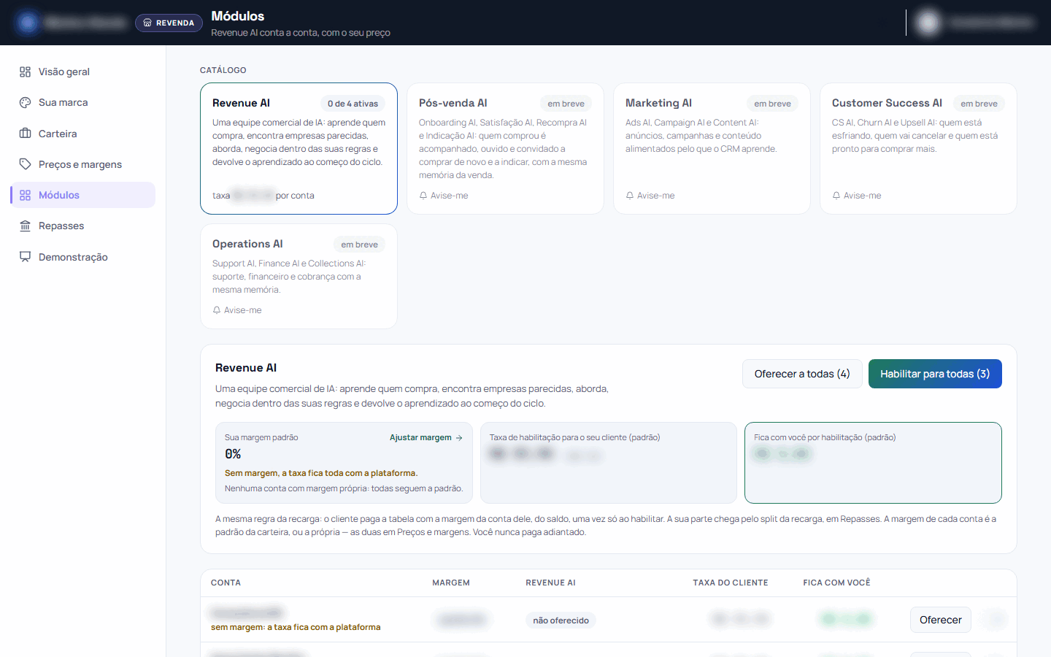The image size is (1051, 657).
Task: Click Habilitar para todas (3) button
Action: click(935, 374)
